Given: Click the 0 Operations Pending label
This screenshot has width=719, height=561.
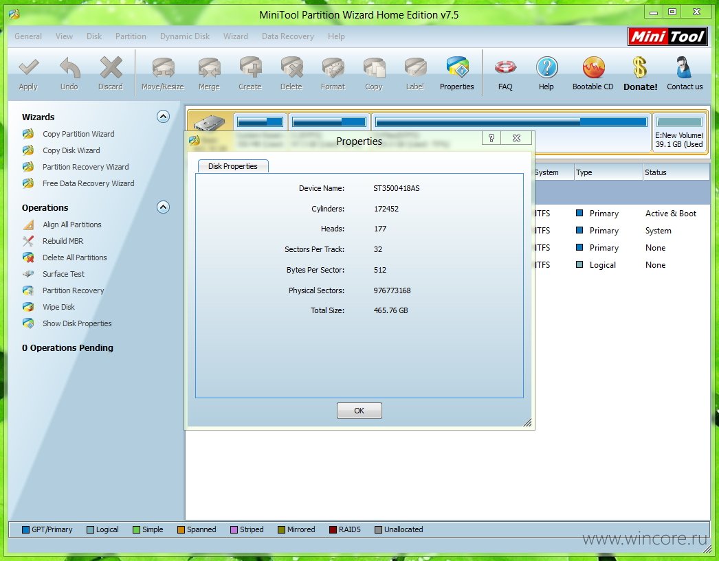Looking at the screenshot, I should tap(67, 348).
